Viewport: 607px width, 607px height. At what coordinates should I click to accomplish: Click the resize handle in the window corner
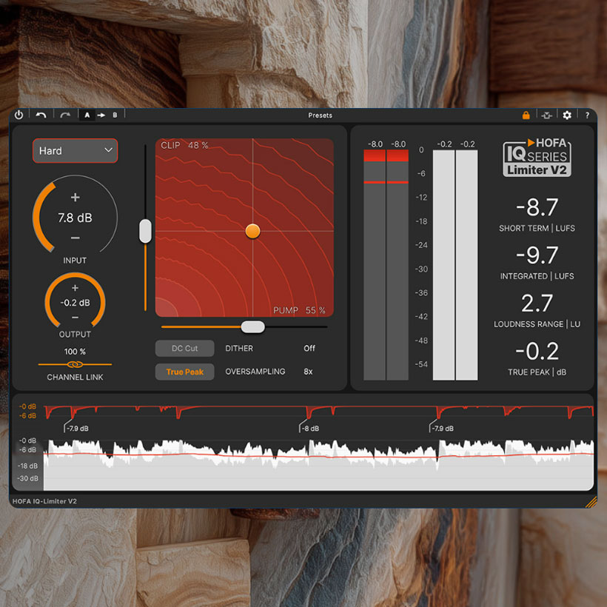[591, 502]
